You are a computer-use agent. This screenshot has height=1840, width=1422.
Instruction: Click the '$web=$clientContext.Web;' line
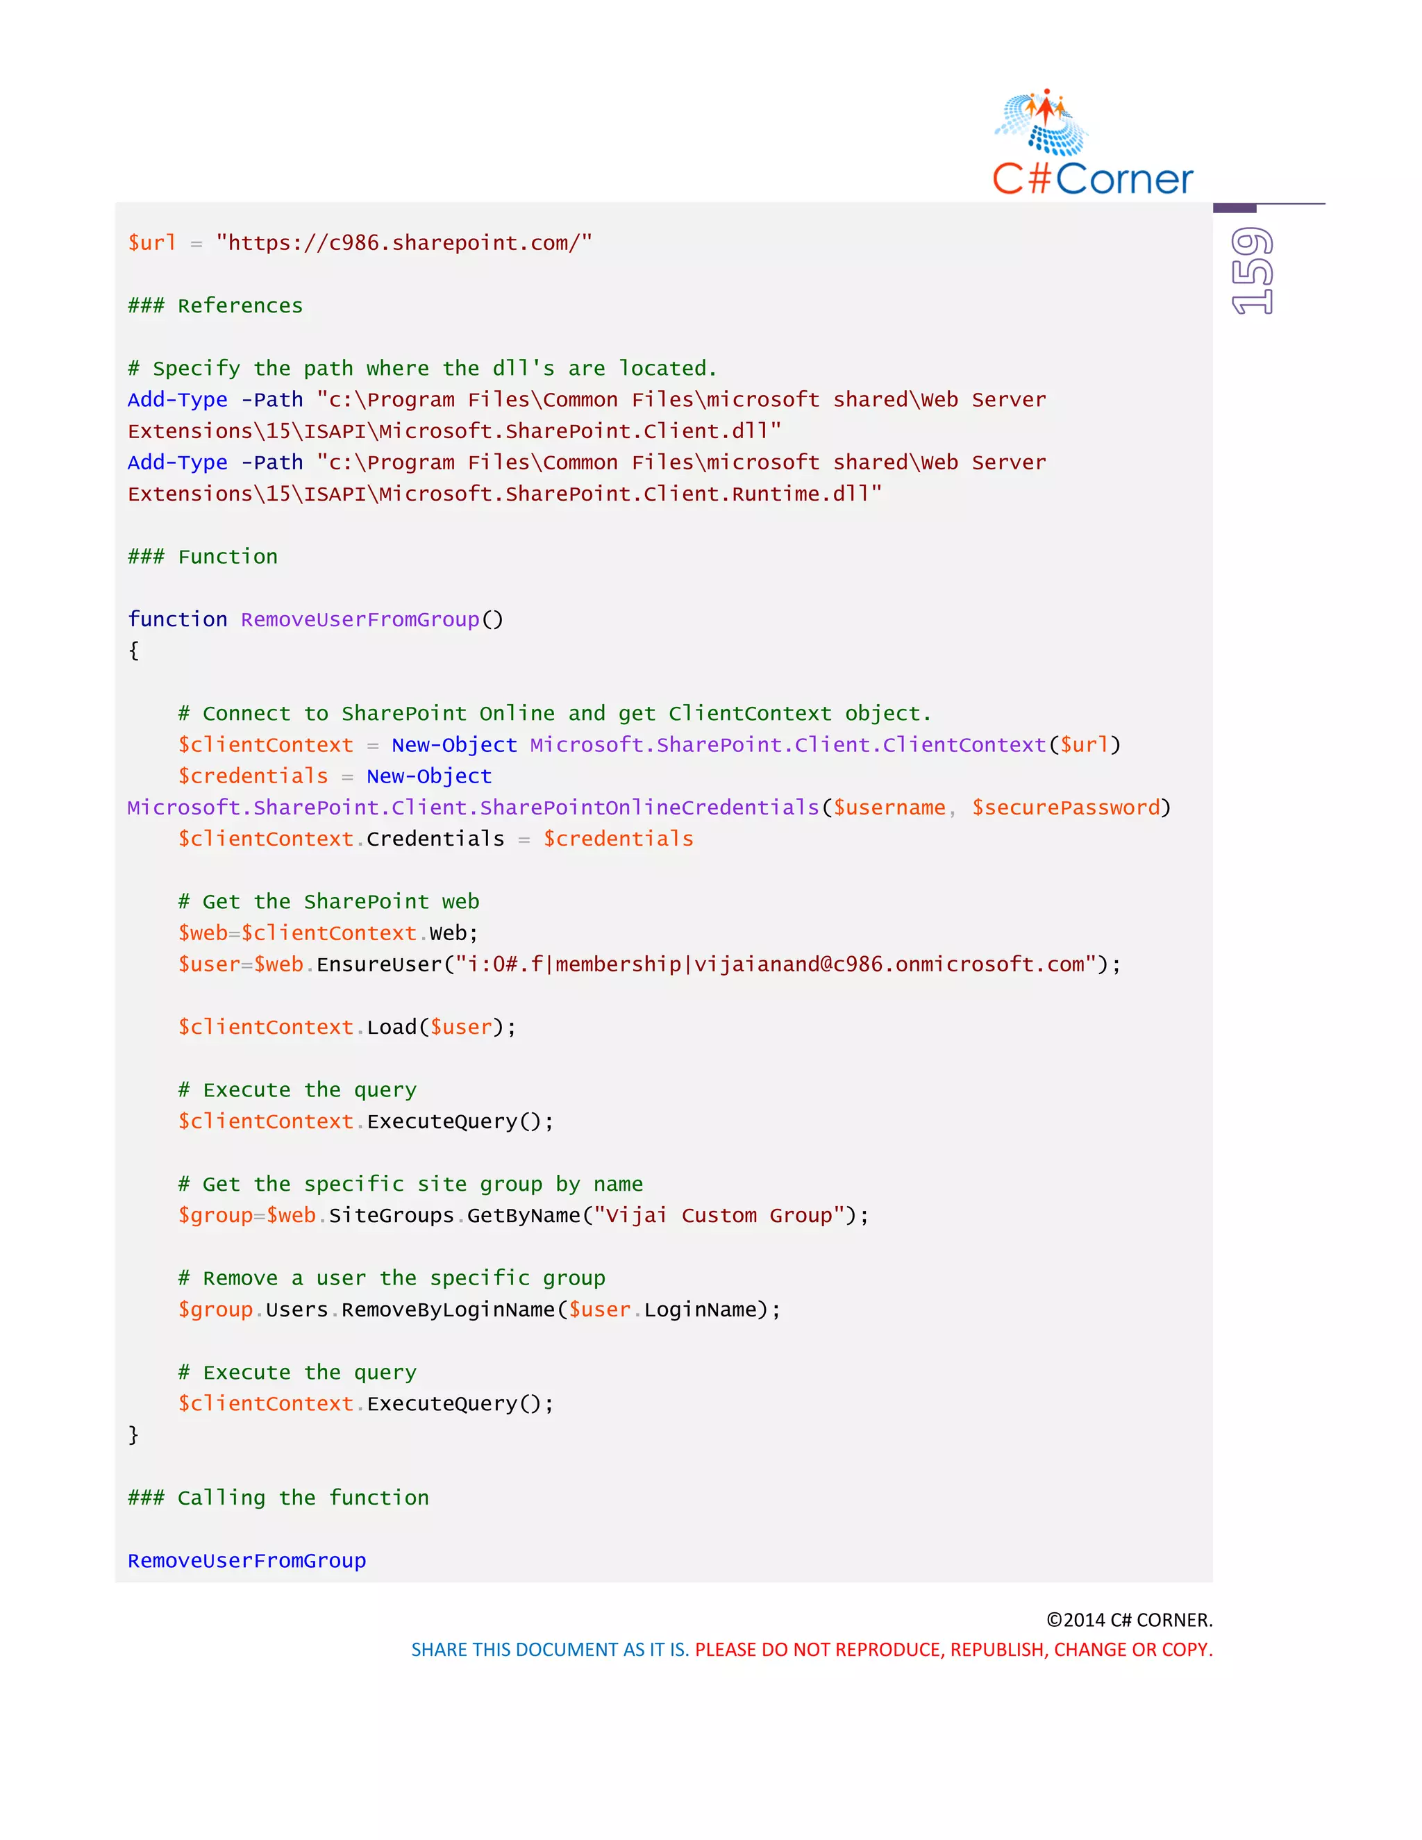(x=328, y=932)
